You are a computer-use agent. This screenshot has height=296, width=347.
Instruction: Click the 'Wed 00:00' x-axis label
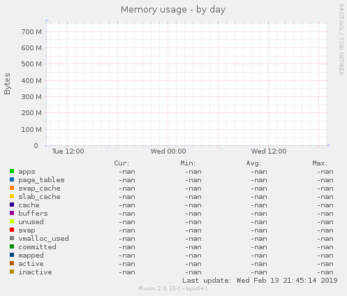click(168, 151)
